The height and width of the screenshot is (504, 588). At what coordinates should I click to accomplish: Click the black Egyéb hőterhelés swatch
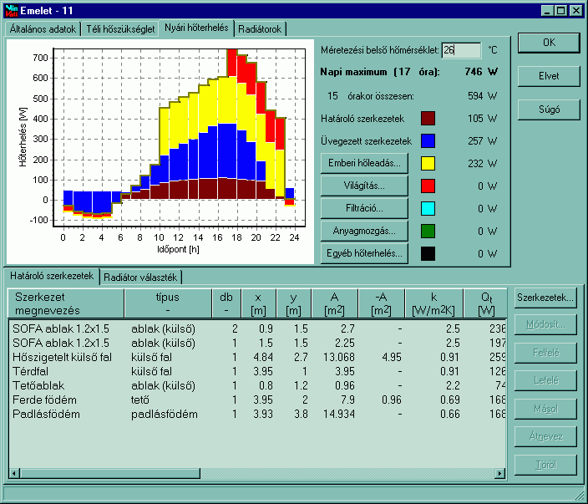click(x=428, y=253)
